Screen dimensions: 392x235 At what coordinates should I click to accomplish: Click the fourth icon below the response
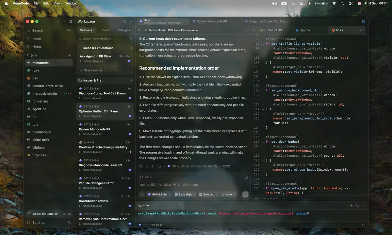point(159,166)
